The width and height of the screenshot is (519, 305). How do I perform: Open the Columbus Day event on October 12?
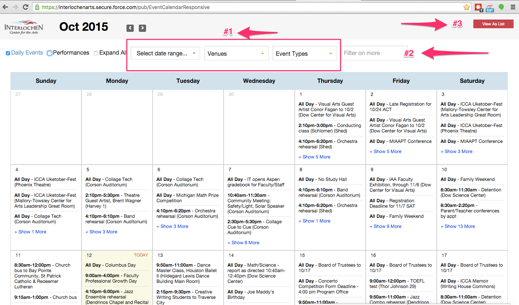pyautogui.click(x=111, y=265)
